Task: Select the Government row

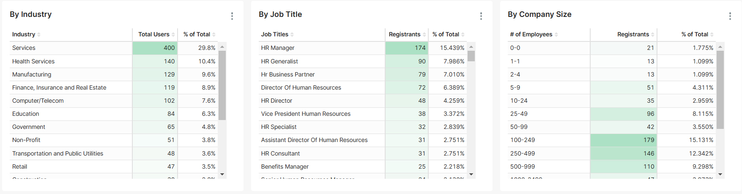Action: coord(114,127)
